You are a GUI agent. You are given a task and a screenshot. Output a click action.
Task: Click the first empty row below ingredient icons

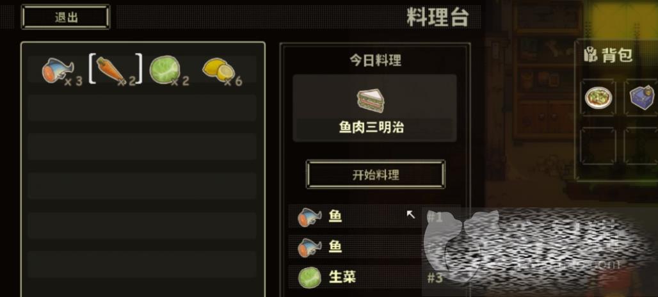(x=142, y=108)
